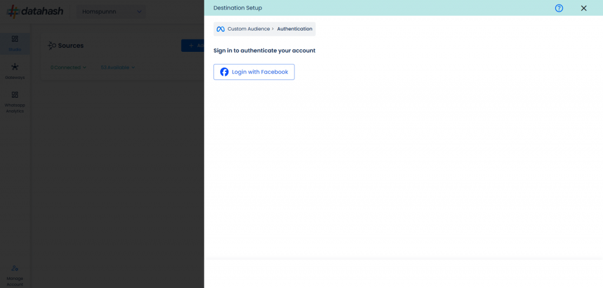Click Login with Facebook button
603x288 pixels.
[x=254, y=72]
